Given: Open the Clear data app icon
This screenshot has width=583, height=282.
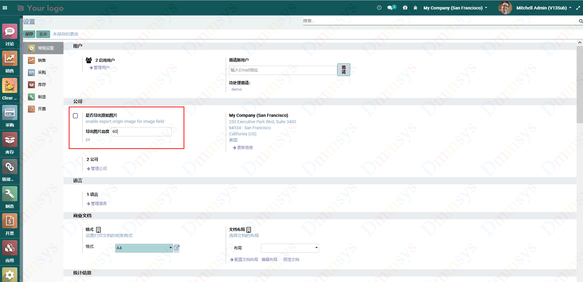Looking at the screenshot, I should (x=10, y=85).
